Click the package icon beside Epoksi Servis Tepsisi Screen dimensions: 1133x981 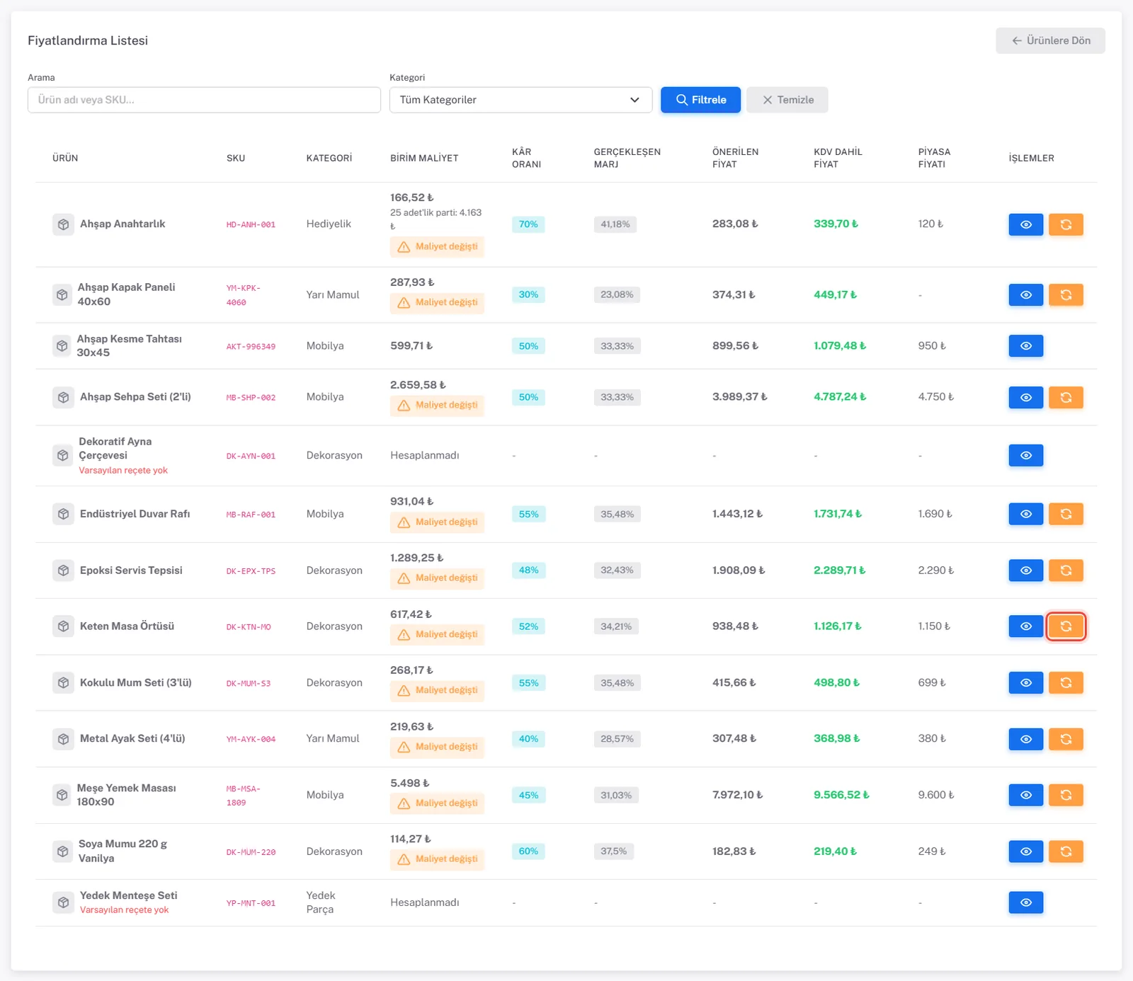tap(63, 570)
